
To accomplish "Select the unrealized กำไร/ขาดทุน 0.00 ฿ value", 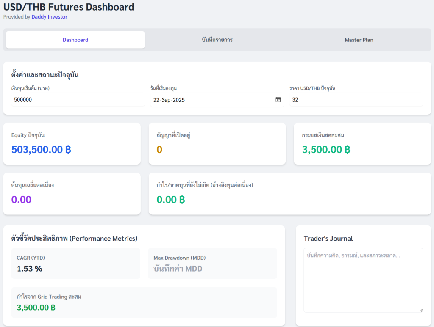I will click(171, 199).
